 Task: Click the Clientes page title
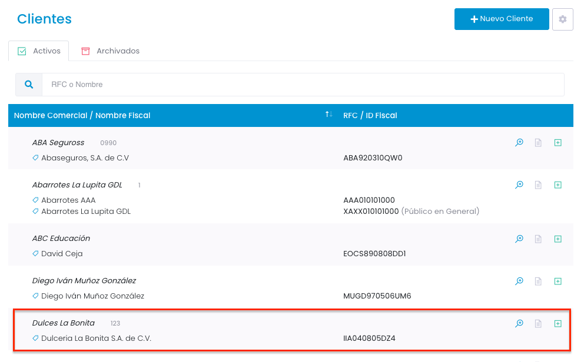tap(44, 19)
